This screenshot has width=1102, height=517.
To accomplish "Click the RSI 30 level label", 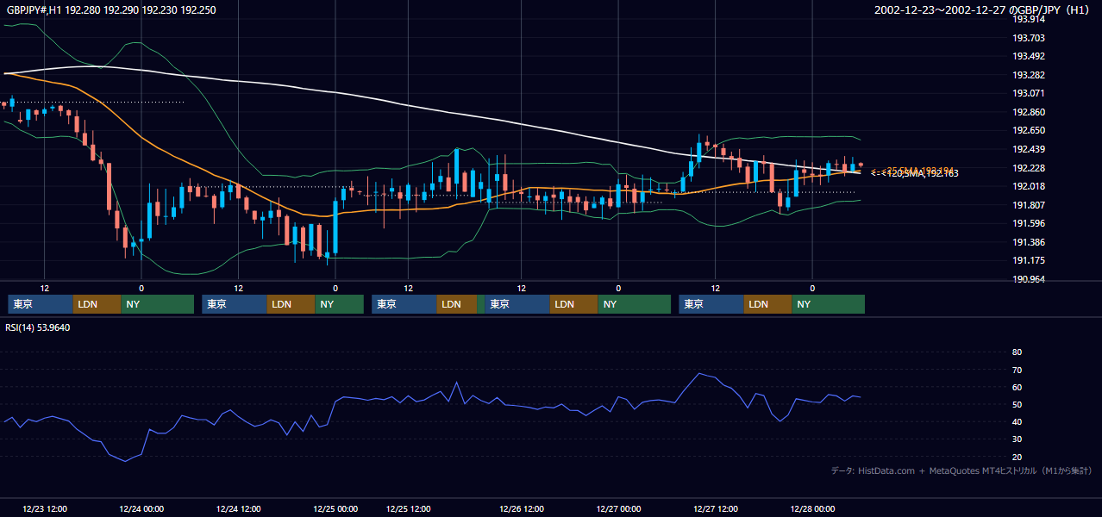I will (x=1017, y=439).
